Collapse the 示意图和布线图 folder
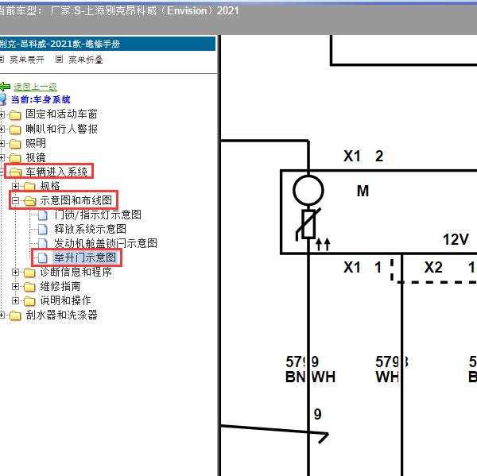 pos(15,200)
